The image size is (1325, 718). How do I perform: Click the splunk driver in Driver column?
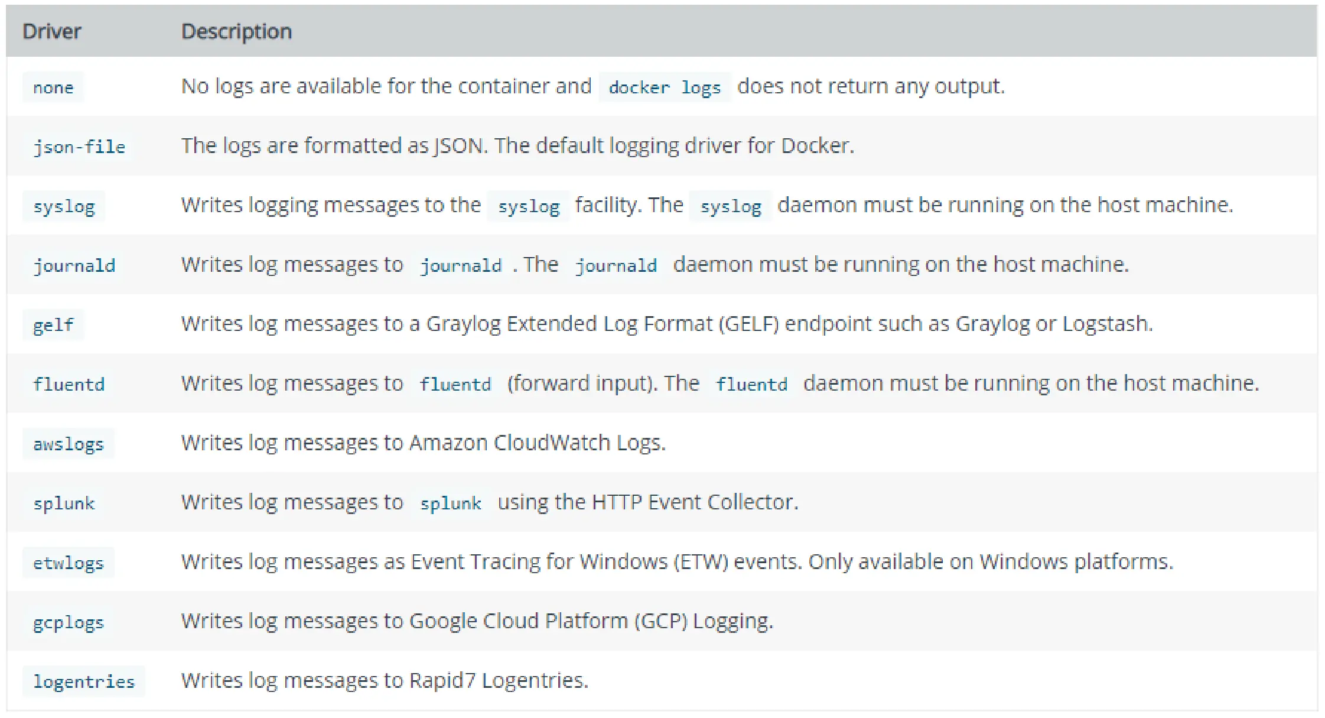64,503
